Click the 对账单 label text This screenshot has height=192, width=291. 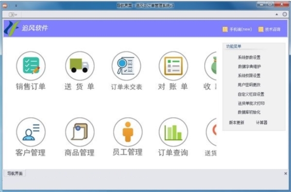point(173,87)
